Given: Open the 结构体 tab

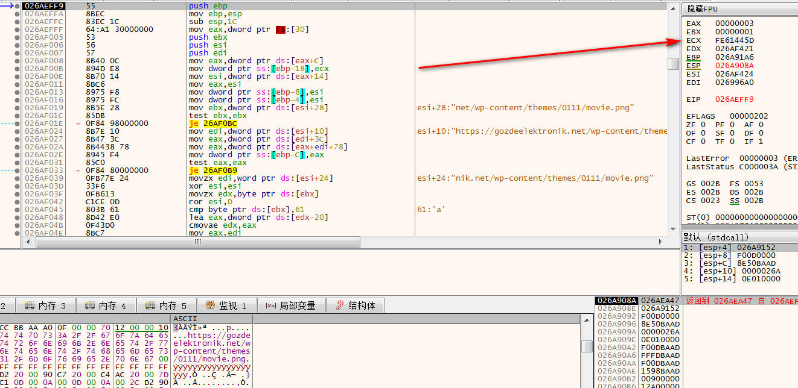Looking at the screenshot, I should [356, 305].
